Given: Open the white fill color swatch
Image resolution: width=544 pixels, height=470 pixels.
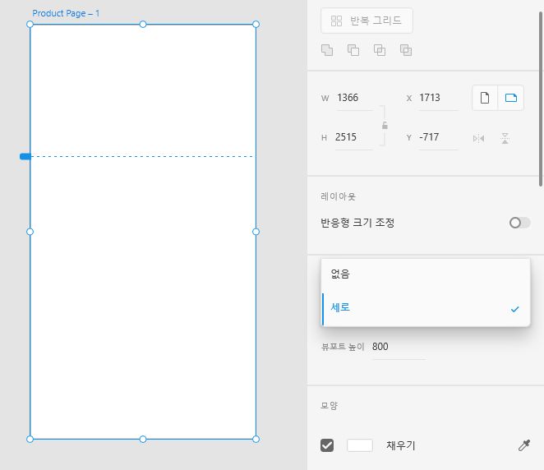Looking at the screenshot, I should pyautogui.click(x=360, y=445).
